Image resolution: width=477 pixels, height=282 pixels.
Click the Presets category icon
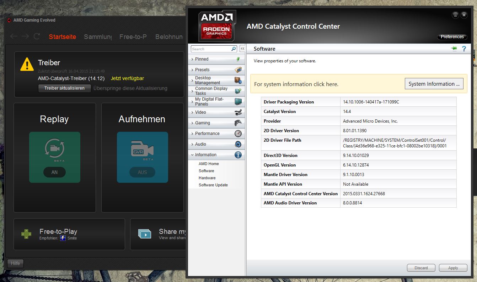point(238,70)
